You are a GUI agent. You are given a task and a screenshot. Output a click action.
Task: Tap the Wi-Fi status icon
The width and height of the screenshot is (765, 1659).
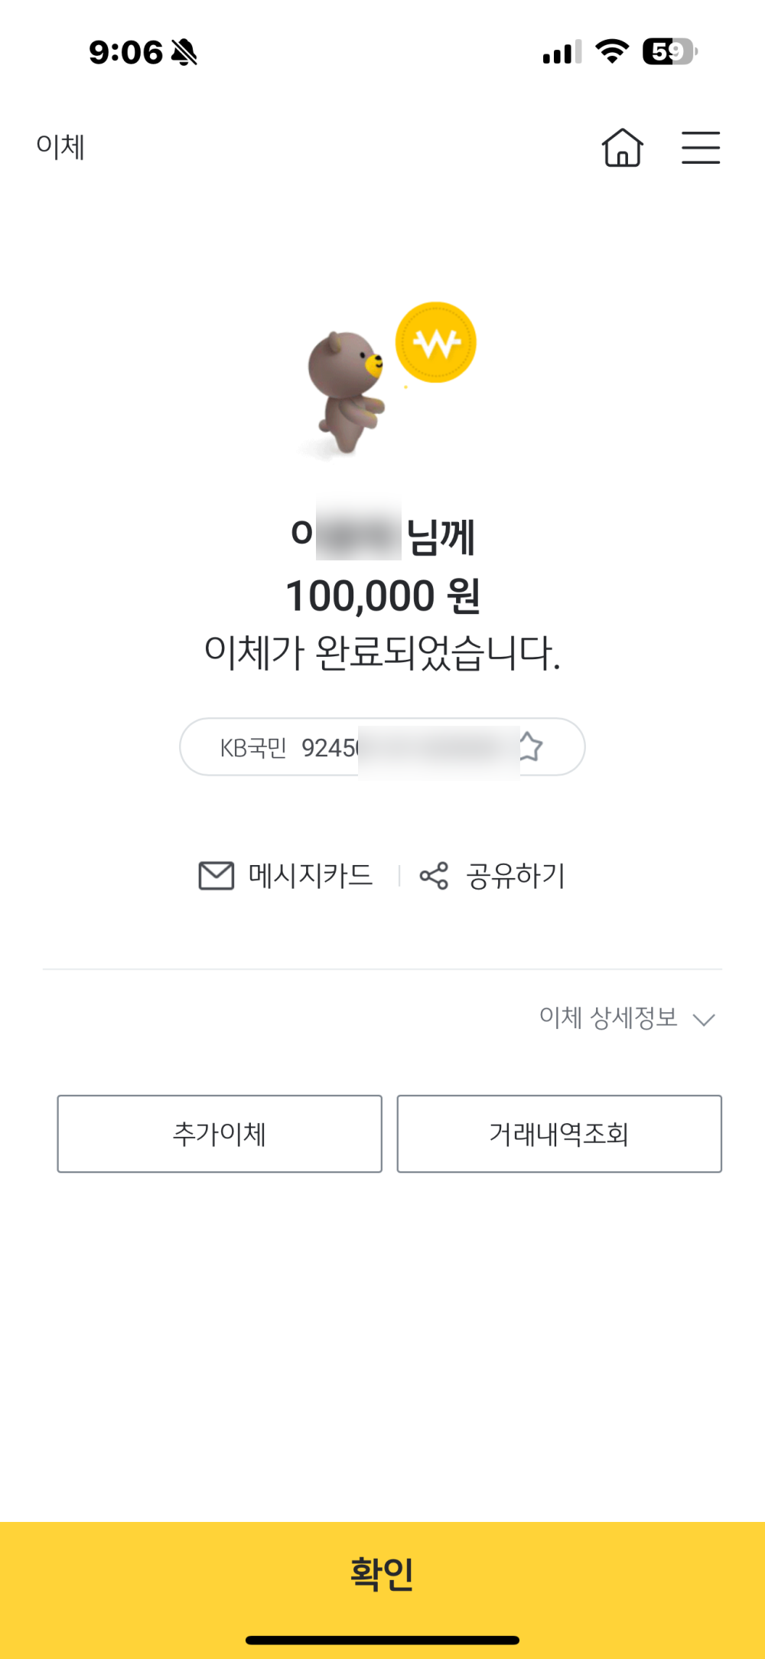point(611,51)
